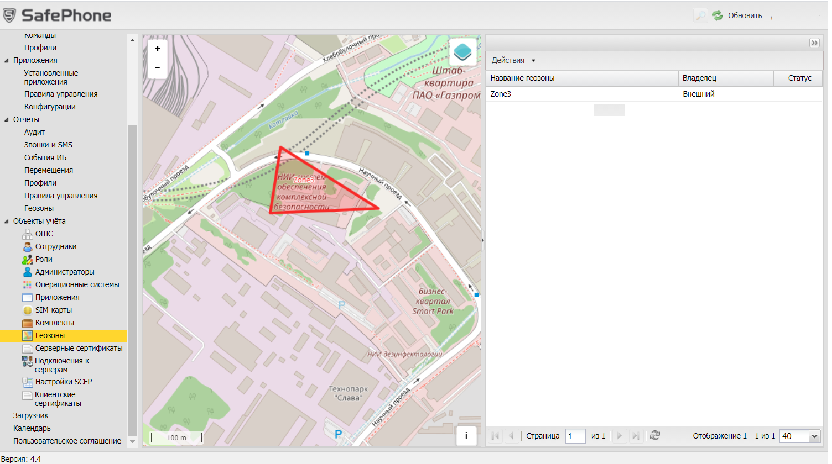Click the Сотрудники person icon

[x=28, y=246]
